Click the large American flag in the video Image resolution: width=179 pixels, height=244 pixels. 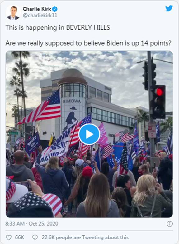coord(40,108)
